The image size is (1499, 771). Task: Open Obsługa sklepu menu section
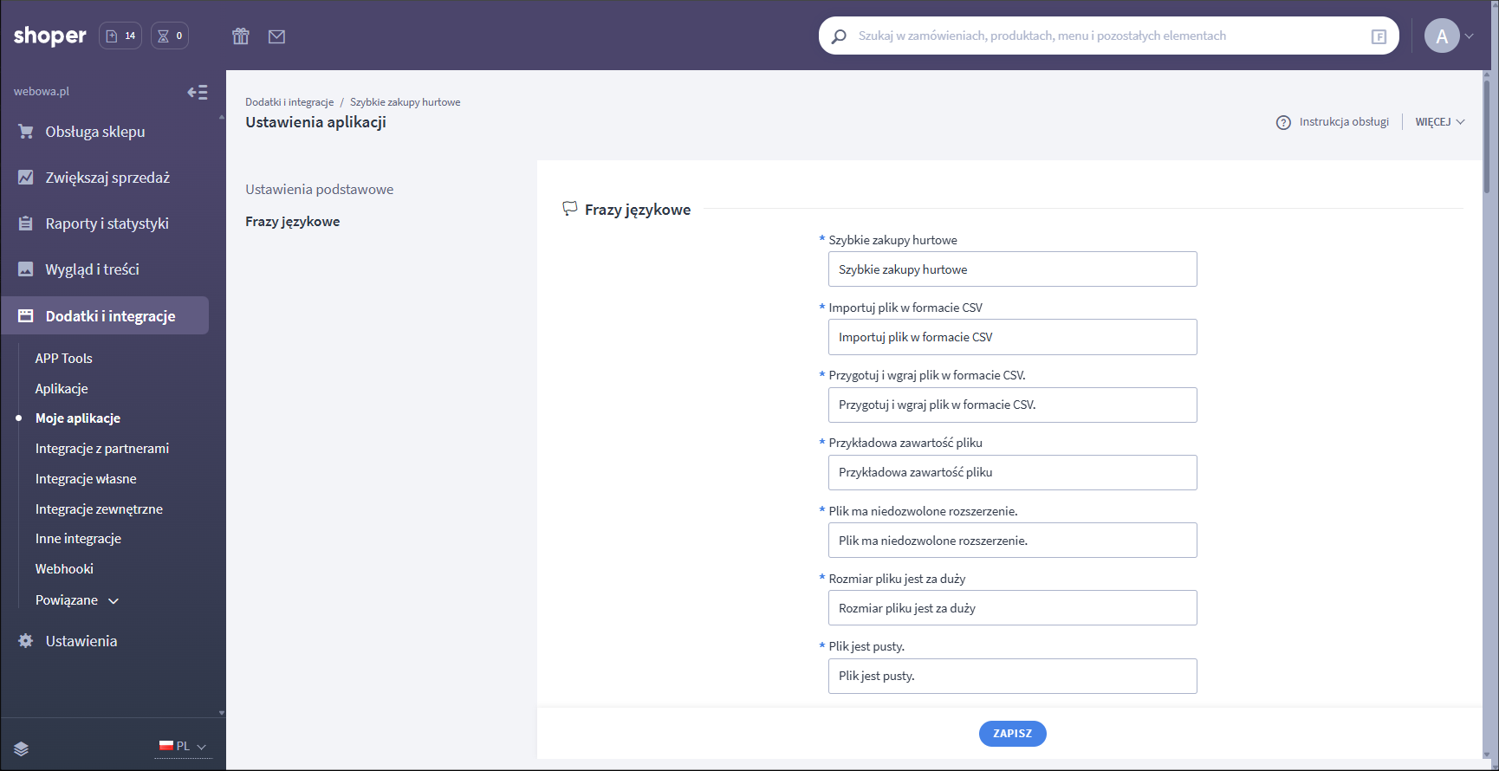[x=95, y=132]
